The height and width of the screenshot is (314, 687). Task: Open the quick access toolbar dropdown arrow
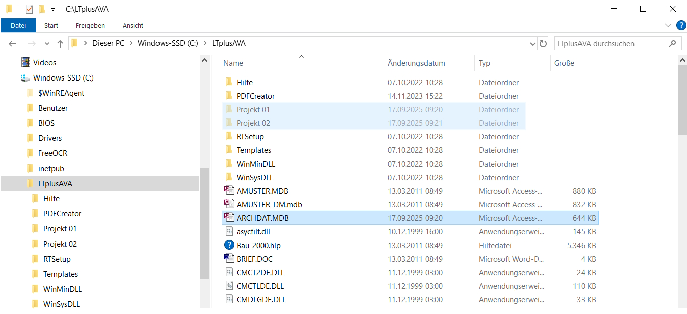pos(53,9)
